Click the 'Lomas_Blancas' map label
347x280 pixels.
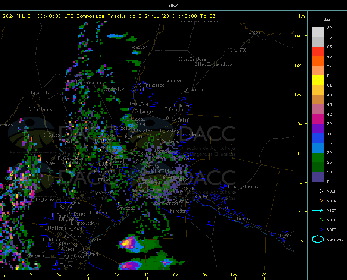[x=243, y=187]
